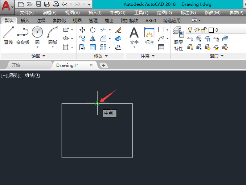
Task: Expand the Annotation (注释) panel
Action: (148, 56)
